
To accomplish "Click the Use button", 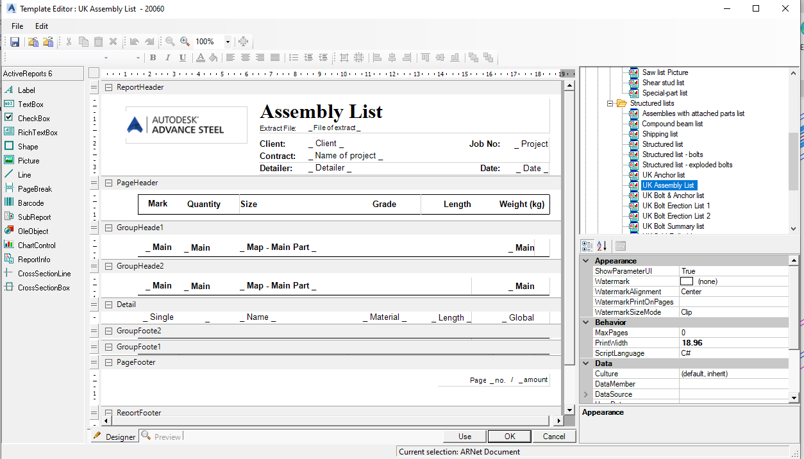I will click(x=464, y=436).
